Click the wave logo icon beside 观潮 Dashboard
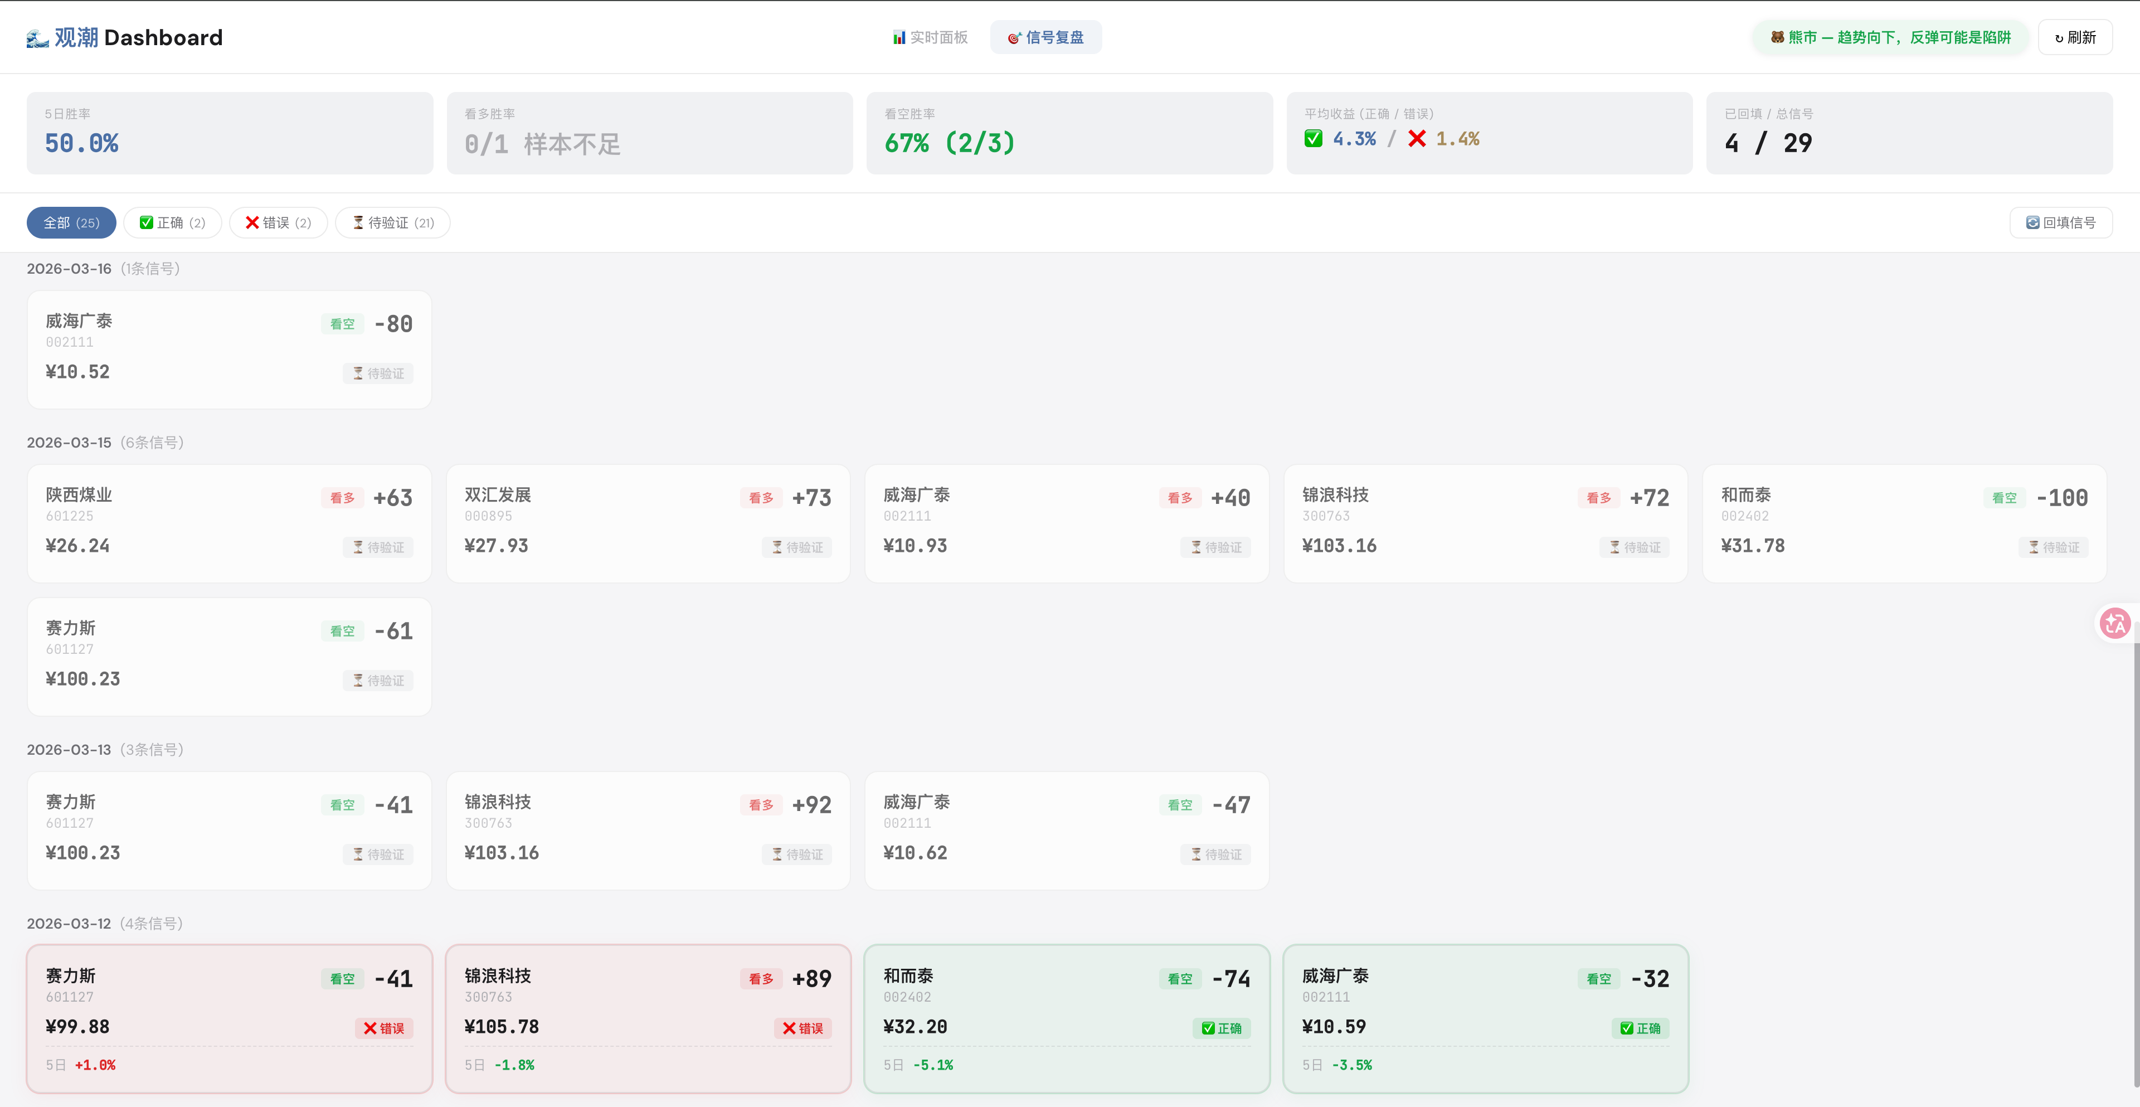This screenshot has width=2140, height=1107. coord(37,38)
